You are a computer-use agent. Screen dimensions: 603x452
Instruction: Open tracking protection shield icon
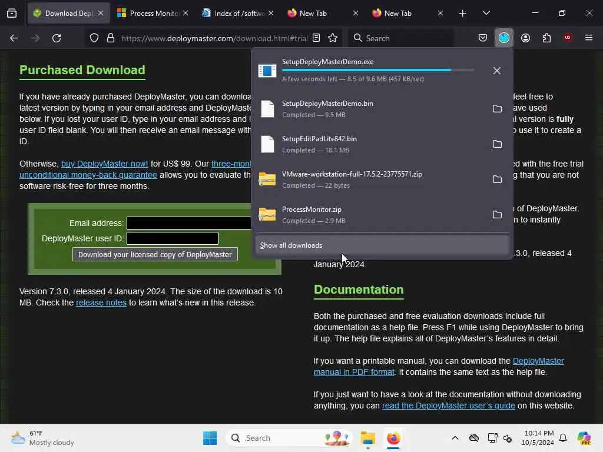point(94,38)
